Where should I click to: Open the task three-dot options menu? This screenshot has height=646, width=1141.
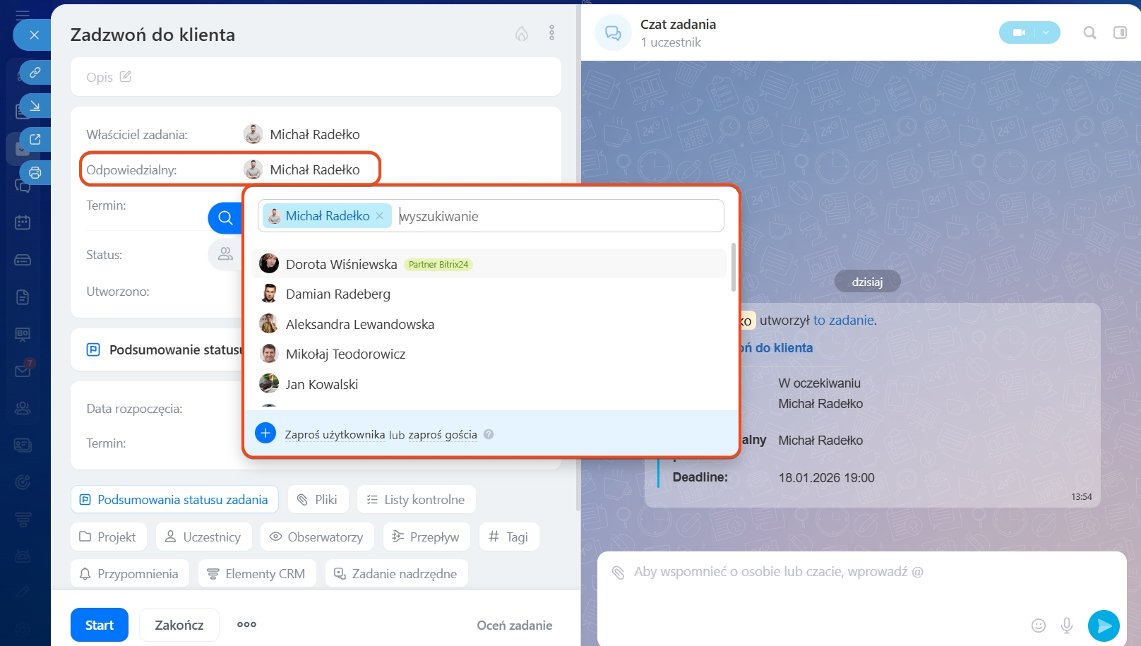click(551, 33)
